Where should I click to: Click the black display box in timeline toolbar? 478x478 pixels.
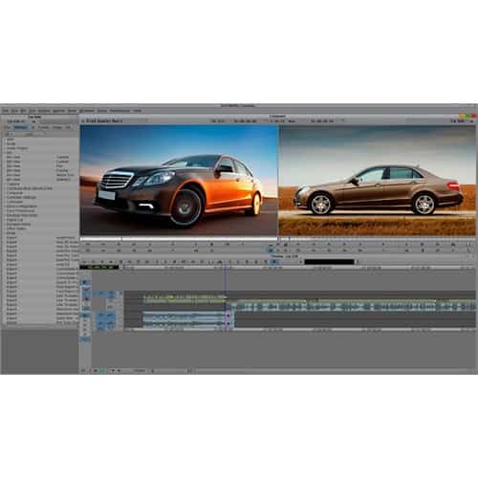[x=329, y=262]
